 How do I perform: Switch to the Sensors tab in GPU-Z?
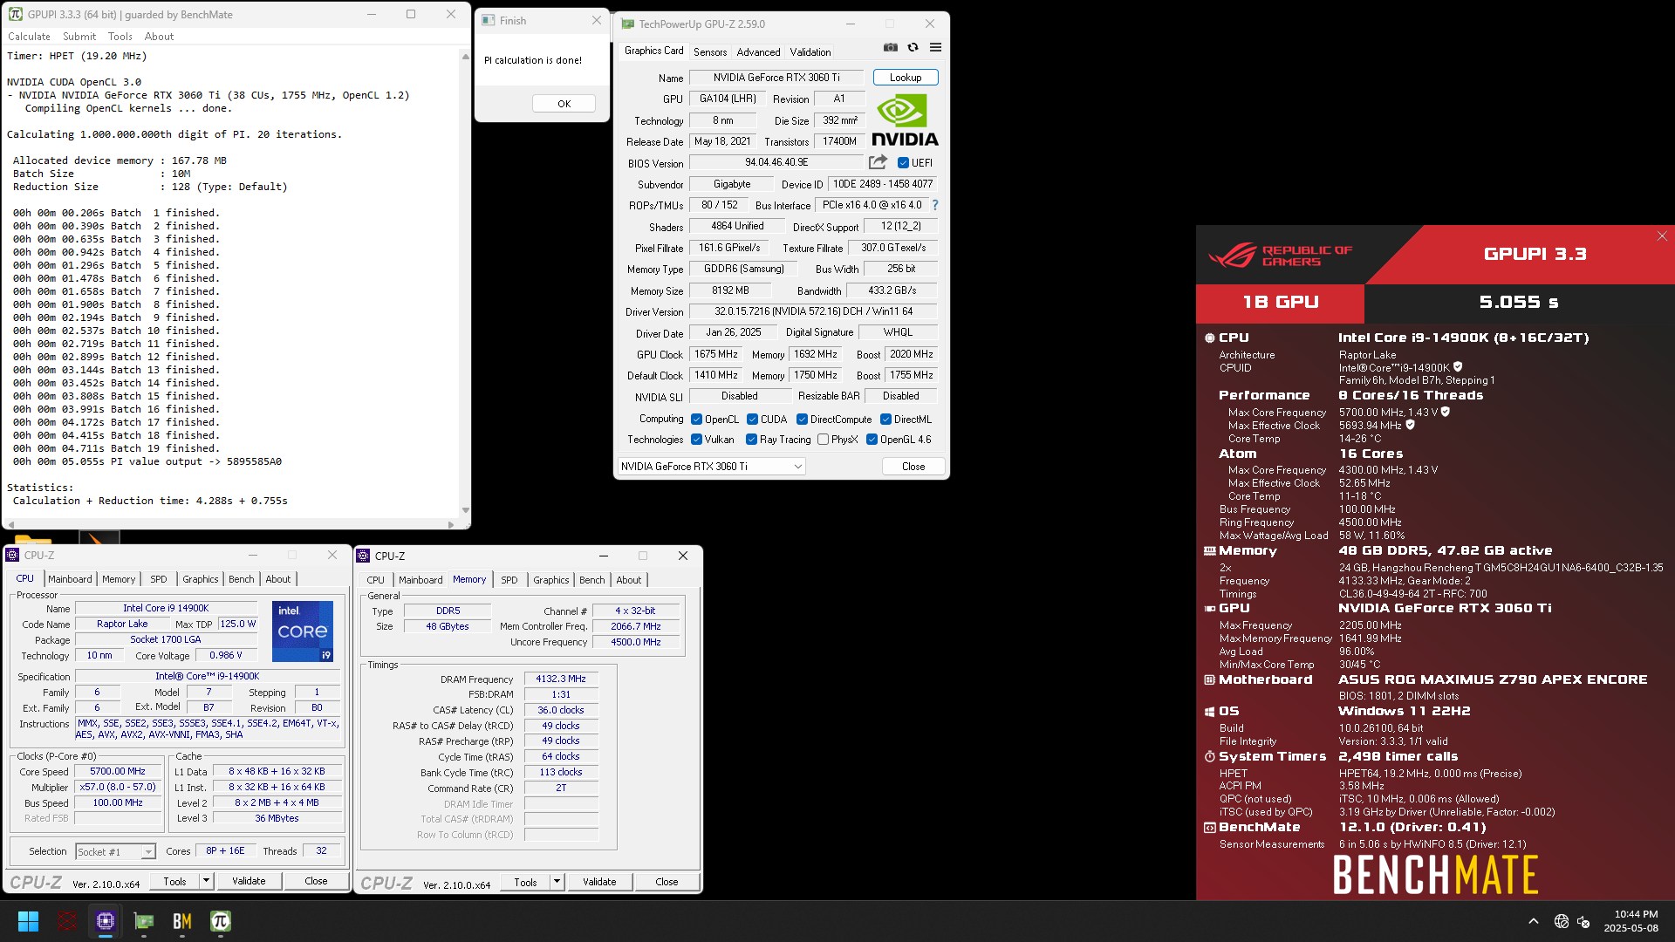(x=710, y=52)
